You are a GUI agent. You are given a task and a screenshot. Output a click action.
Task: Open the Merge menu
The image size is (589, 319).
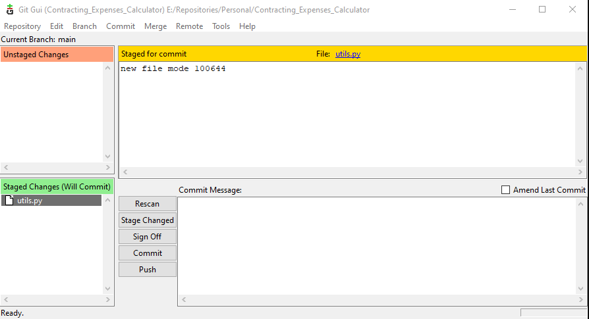[155, 26]
